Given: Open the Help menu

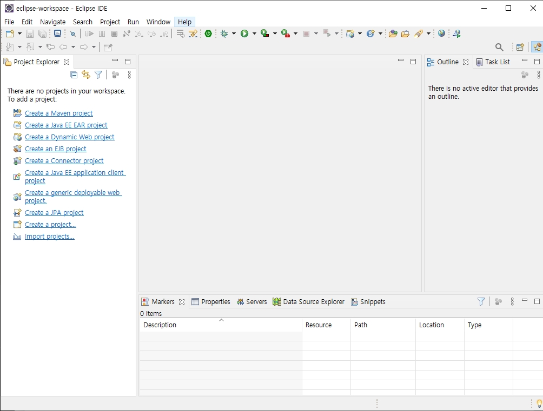Looking at the screenshot, I should pyautogui.click(x=184, y=22).
